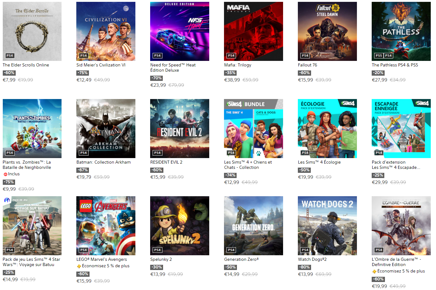Open Les Sims 4 Écologie title link
The height and width of the screenshot is (290, 436).
(319, 162)
